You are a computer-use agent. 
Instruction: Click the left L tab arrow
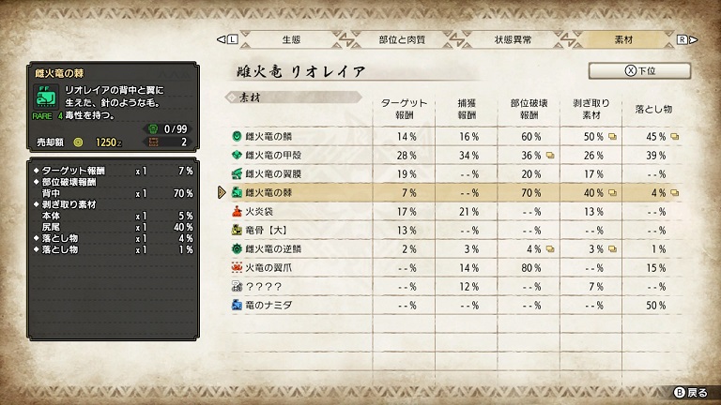pyautogui.click(x=227, y=39)
